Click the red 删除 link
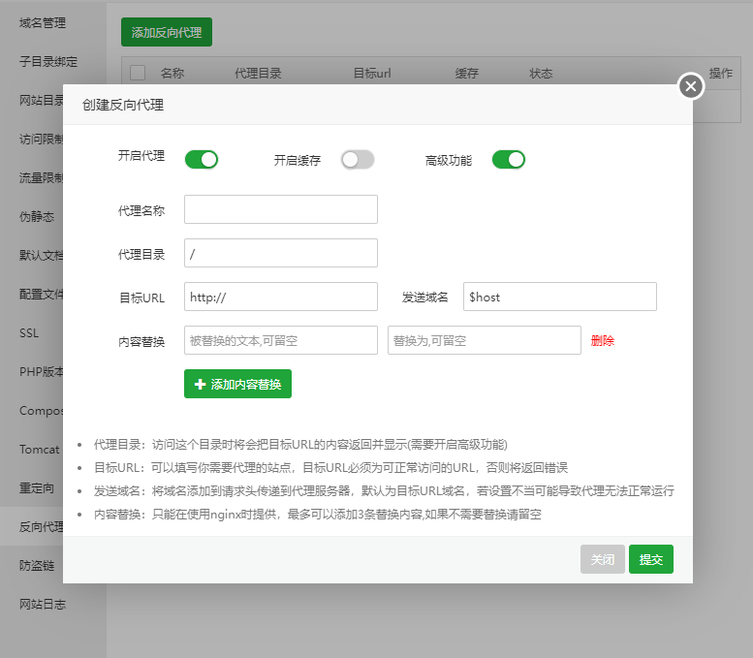Viewport: 753px width, 658px height. pyautogui.click(x=603, y=341)
